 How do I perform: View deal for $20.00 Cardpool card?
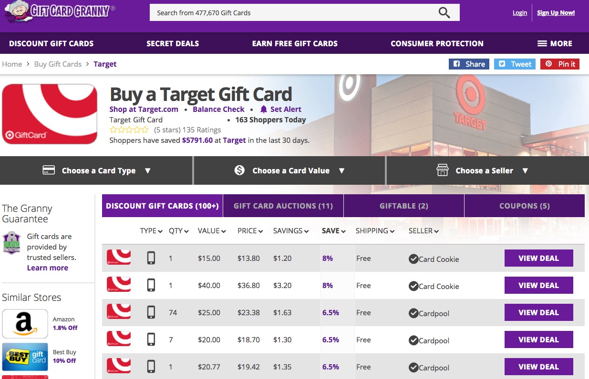[x=539, y=339]
